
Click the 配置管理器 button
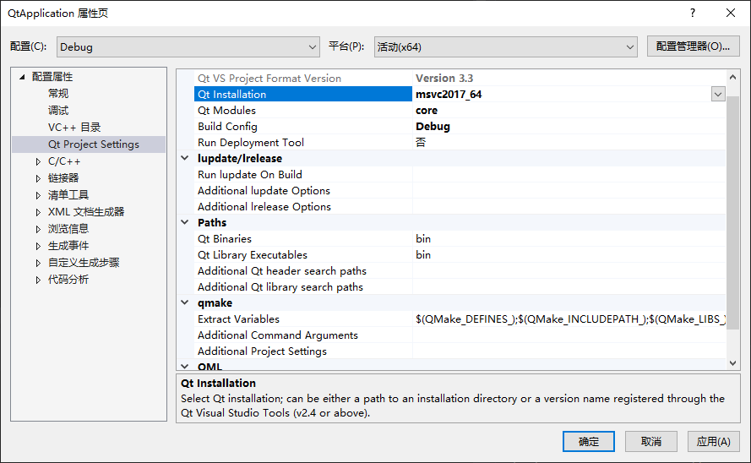click(693, 46)
